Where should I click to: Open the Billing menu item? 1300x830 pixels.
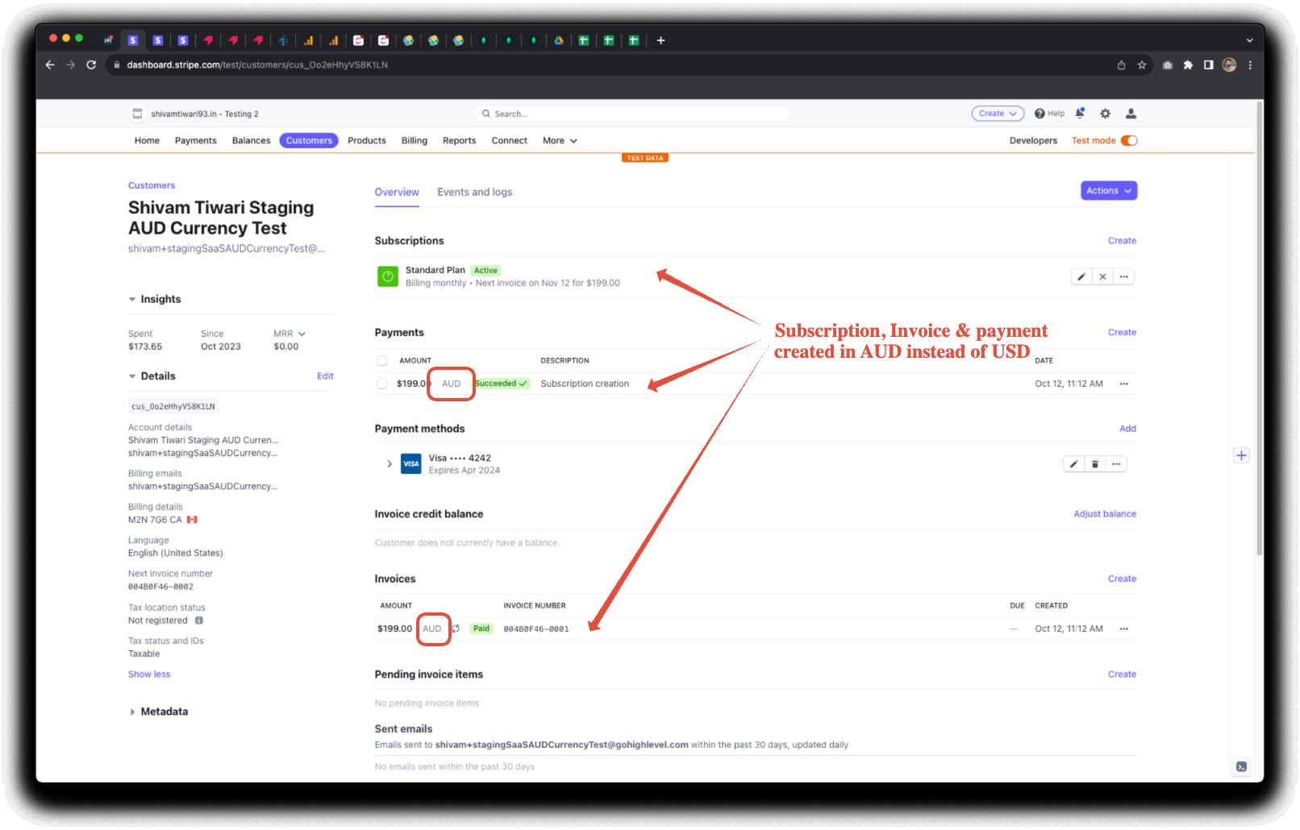415,140
